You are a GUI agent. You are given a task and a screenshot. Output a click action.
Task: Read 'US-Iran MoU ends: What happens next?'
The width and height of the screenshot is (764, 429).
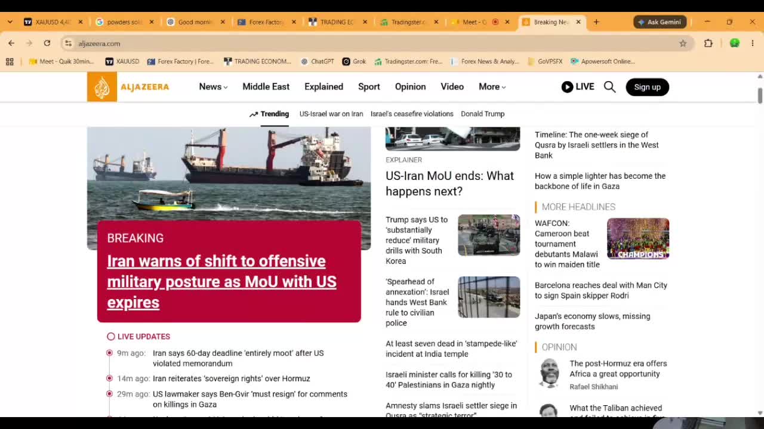pyautogui.click(x=449, y=184)
